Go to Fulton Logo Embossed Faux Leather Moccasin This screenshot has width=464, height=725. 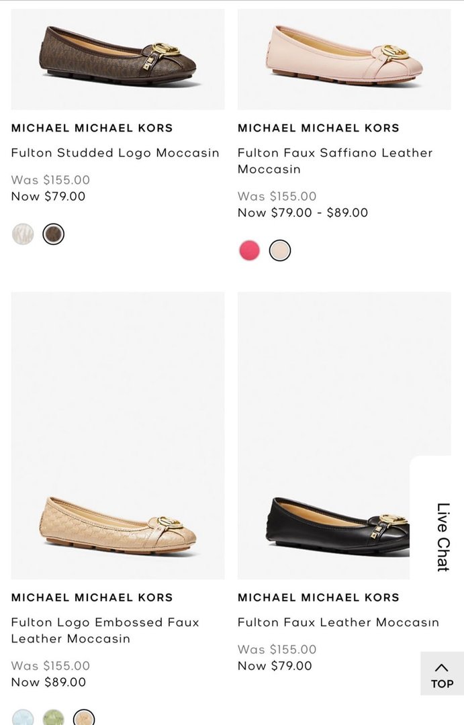click(x=105, y=630)
